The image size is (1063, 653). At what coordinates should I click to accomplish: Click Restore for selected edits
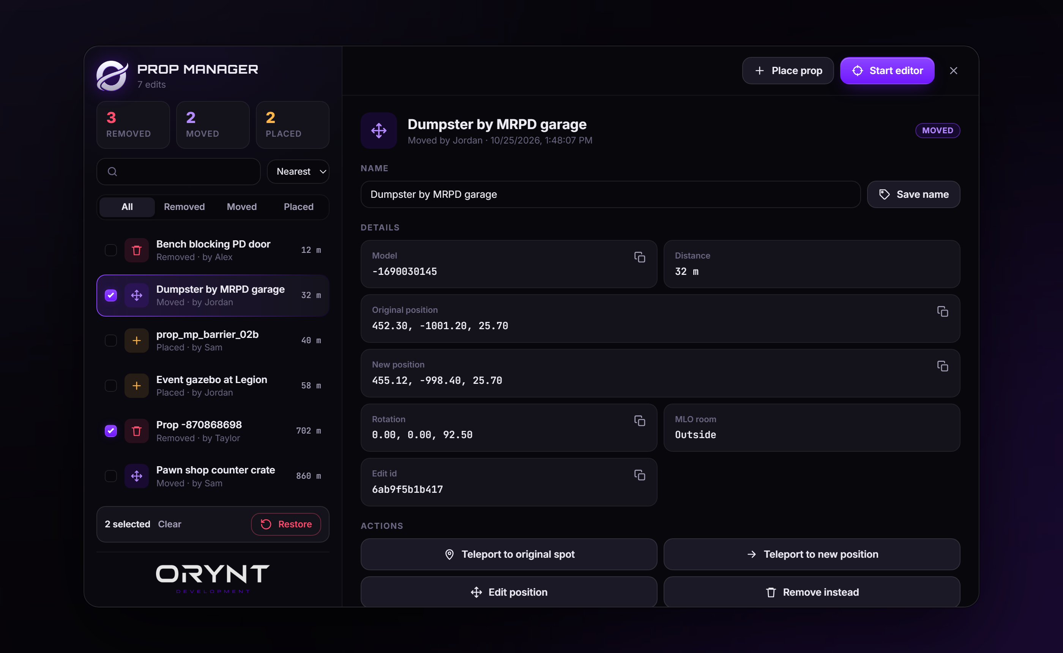coord(286,524)
